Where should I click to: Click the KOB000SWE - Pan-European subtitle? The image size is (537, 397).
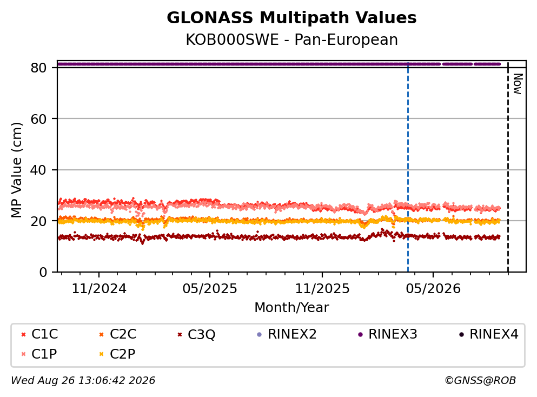[291, 39]
